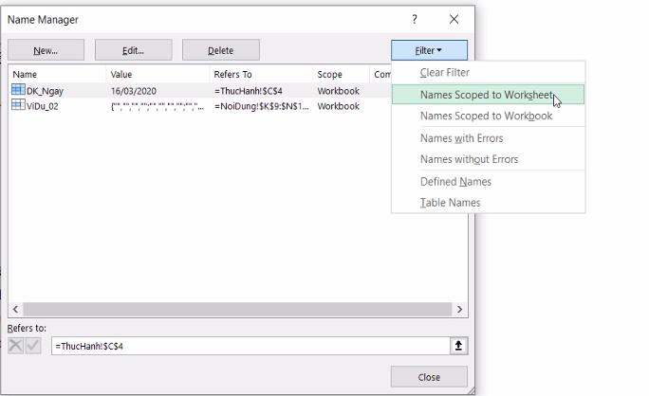Click the value 16/03/2020

(x=133, y=91)
